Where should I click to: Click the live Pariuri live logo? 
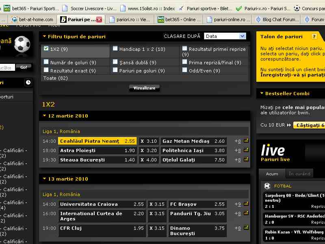coord(275,153)
